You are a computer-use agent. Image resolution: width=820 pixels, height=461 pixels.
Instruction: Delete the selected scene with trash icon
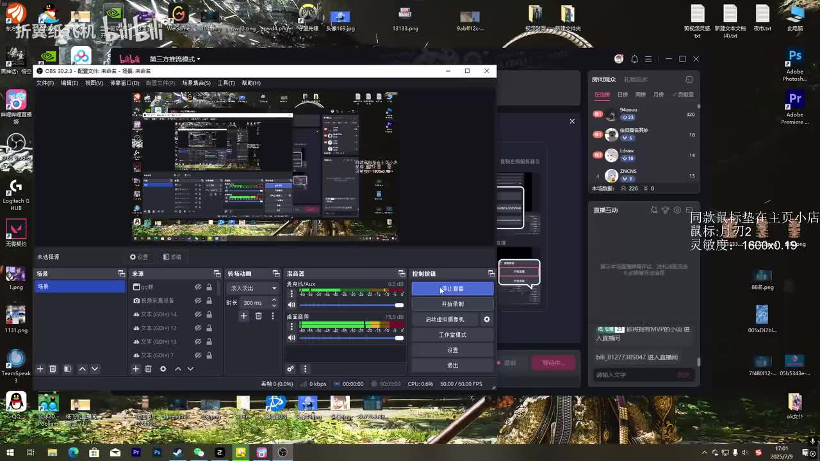(x=53, y=369)
